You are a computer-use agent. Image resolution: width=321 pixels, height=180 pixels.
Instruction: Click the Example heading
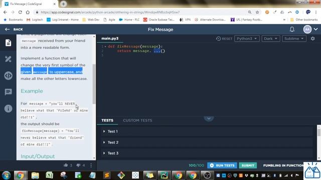(32, 91)
